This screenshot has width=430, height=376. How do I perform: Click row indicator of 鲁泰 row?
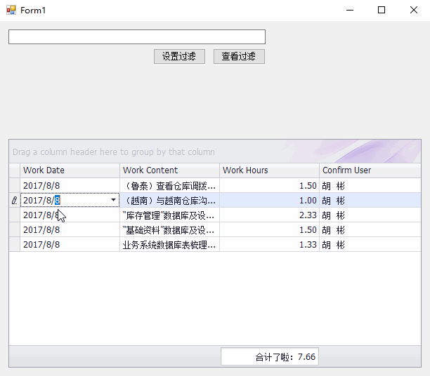click(x=15, y=186)
